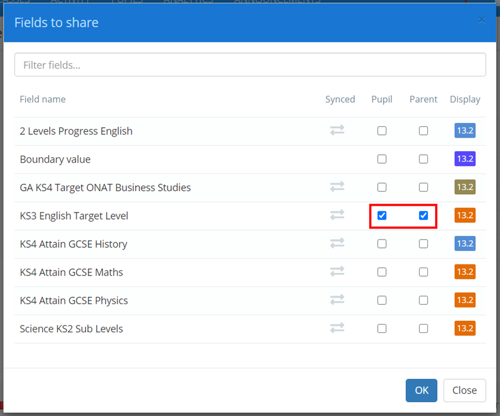Click the sync icon next to KS4 Attain GCSE History

click(x=337, y=243)
